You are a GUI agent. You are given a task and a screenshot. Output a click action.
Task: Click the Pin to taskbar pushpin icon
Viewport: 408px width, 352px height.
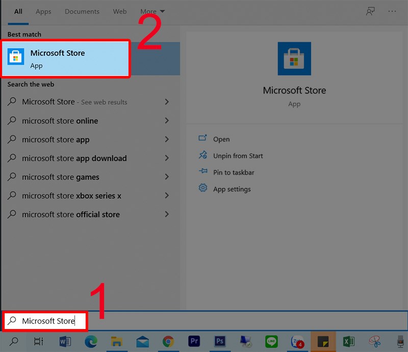click(x=202, y=172)
